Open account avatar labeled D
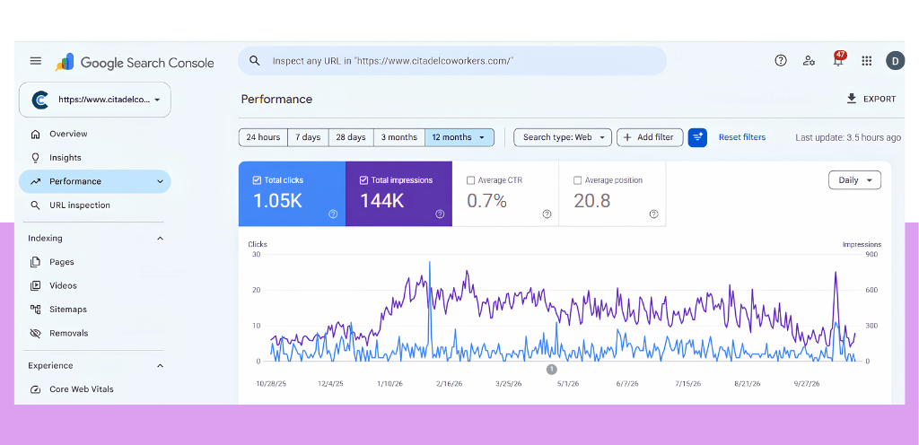The image size is (919, 445). pos(895,60)
